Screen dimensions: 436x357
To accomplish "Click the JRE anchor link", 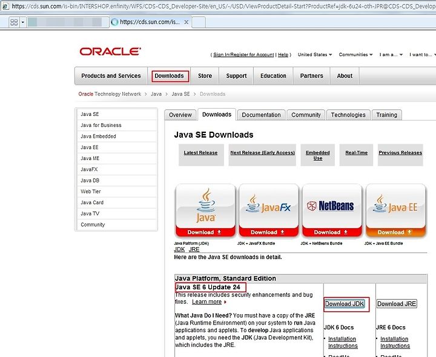I will pos(194,249).
